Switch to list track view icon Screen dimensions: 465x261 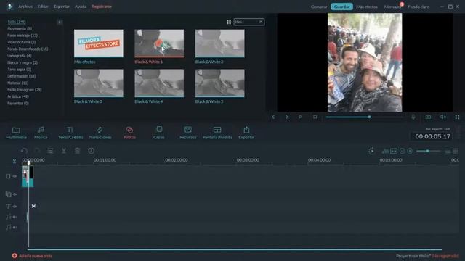point(448,152)
